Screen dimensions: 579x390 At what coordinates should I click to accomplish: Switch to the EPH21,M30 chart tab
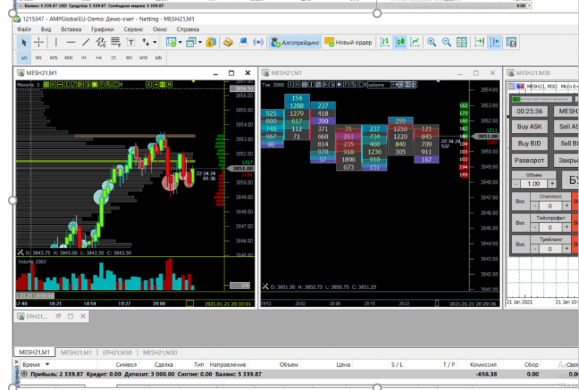coord(117,352)
